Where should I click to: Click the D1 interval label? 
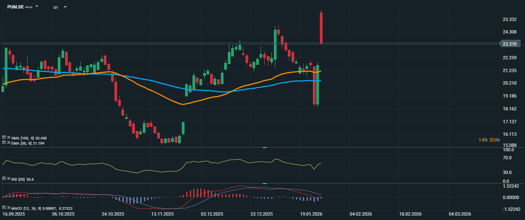pyautogui.click(x=56, y=7)
